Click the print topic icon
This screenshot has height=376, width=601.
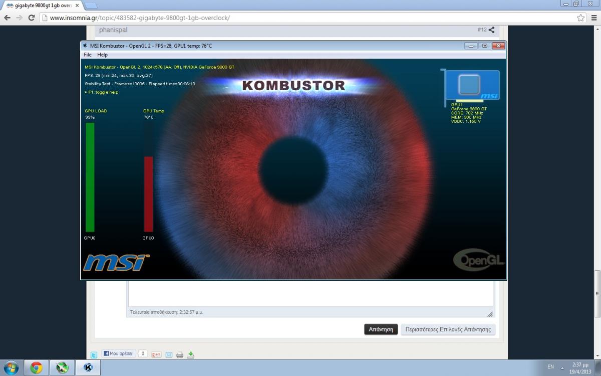(x=180, y=354)
